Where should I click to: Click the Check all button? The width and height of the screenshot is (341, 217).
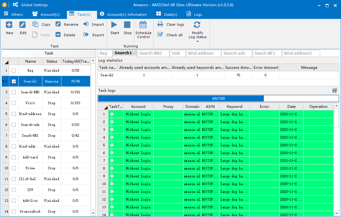[x=170, y=35]
